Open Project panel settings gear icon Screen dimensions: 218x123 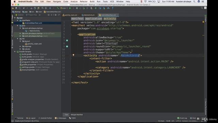click(x=56, y=15)
